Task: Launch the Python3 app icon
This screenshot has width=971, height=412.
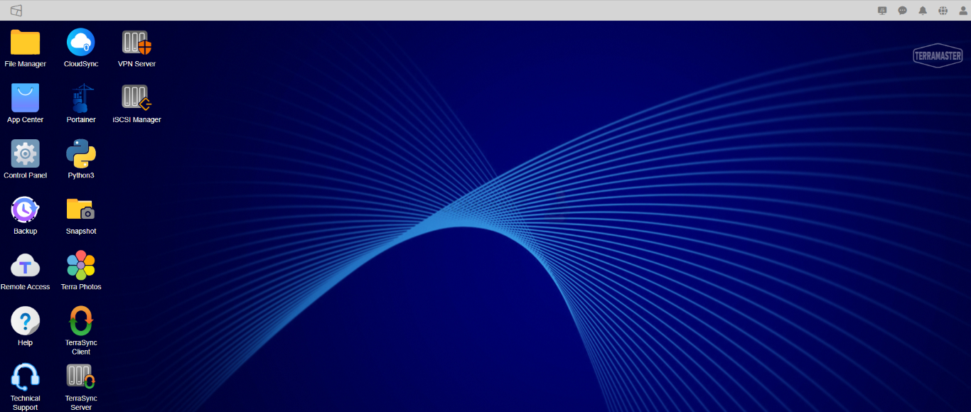Action: coord(81,153)
